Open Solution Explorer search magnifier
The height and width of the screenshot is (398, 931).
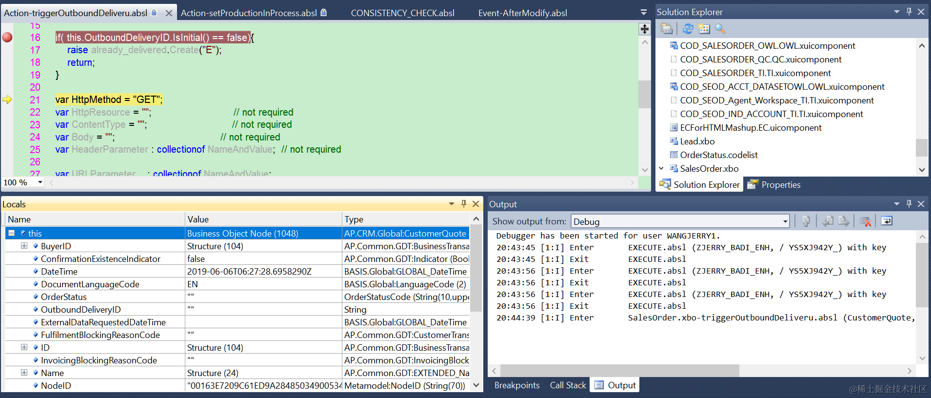tap(720, 29)
